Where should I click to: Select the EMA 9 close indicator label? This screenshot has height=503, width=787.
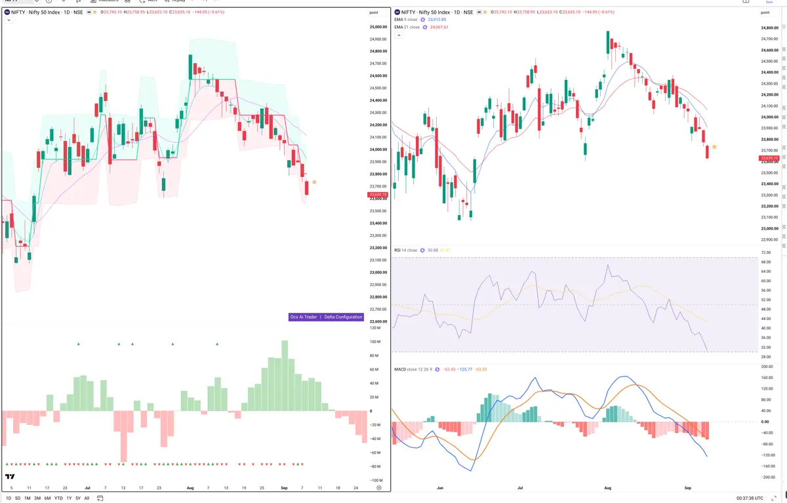tap(407, 20)
